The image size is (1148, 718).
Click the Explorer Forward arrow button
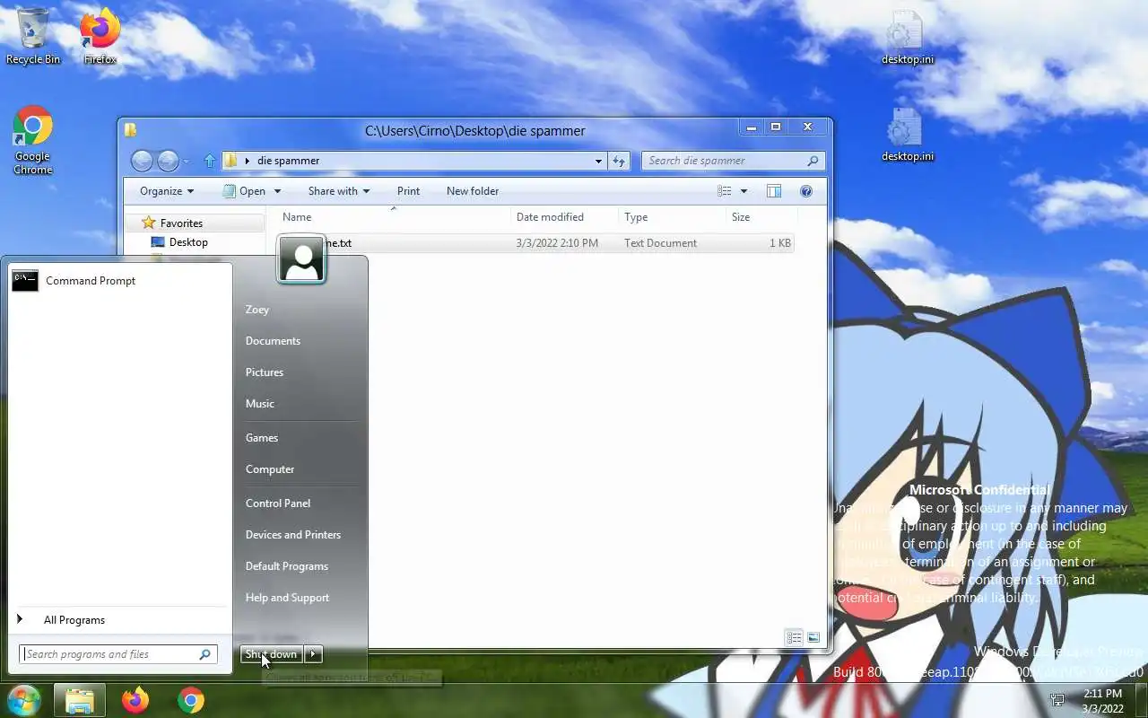click(x=168, y=161)
